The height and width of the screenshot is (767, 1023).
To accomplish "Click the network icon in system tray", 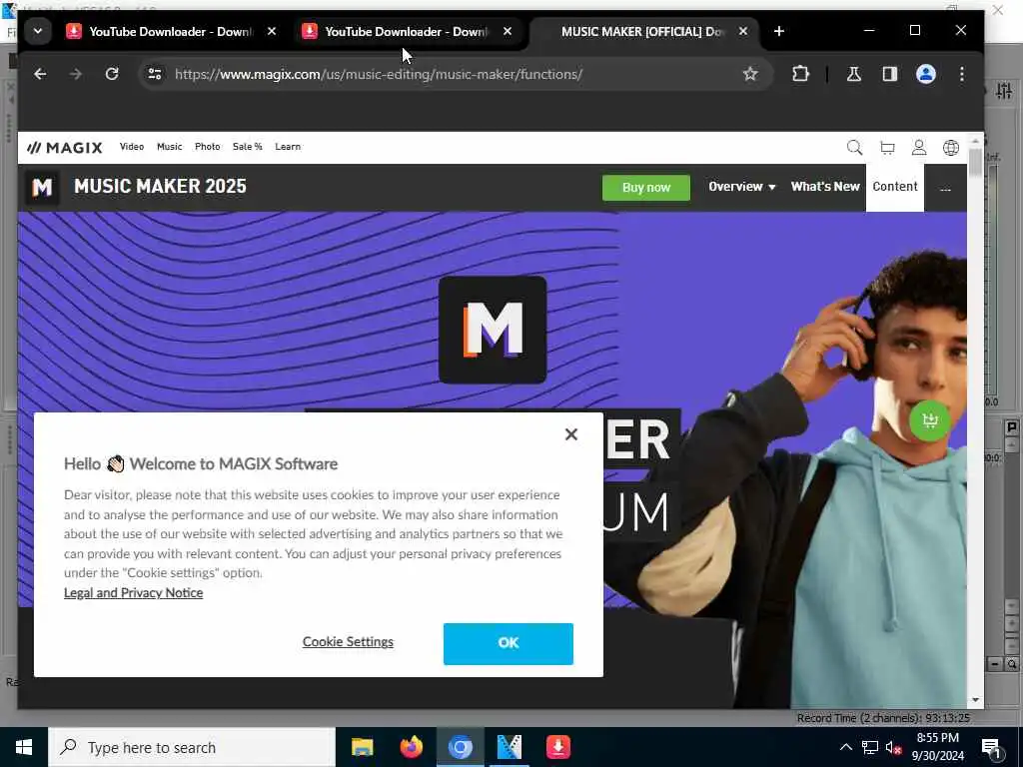I will (870, 747).
